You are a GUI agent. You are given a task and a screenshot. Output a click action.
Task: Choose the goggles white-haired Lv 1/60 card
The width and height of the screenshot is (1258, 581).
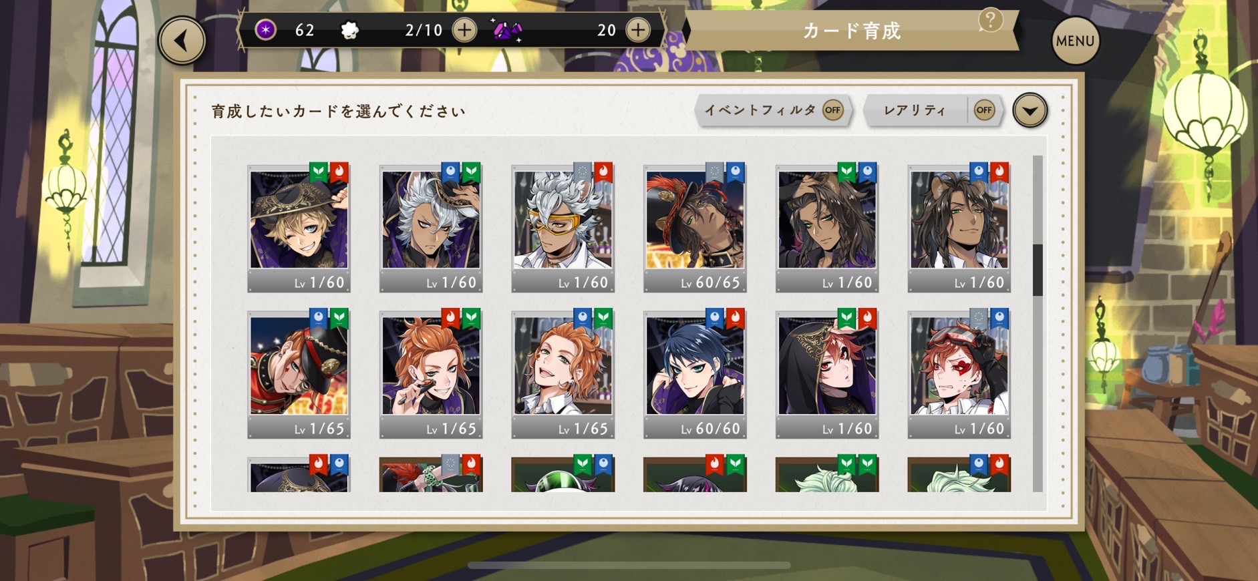563,228
